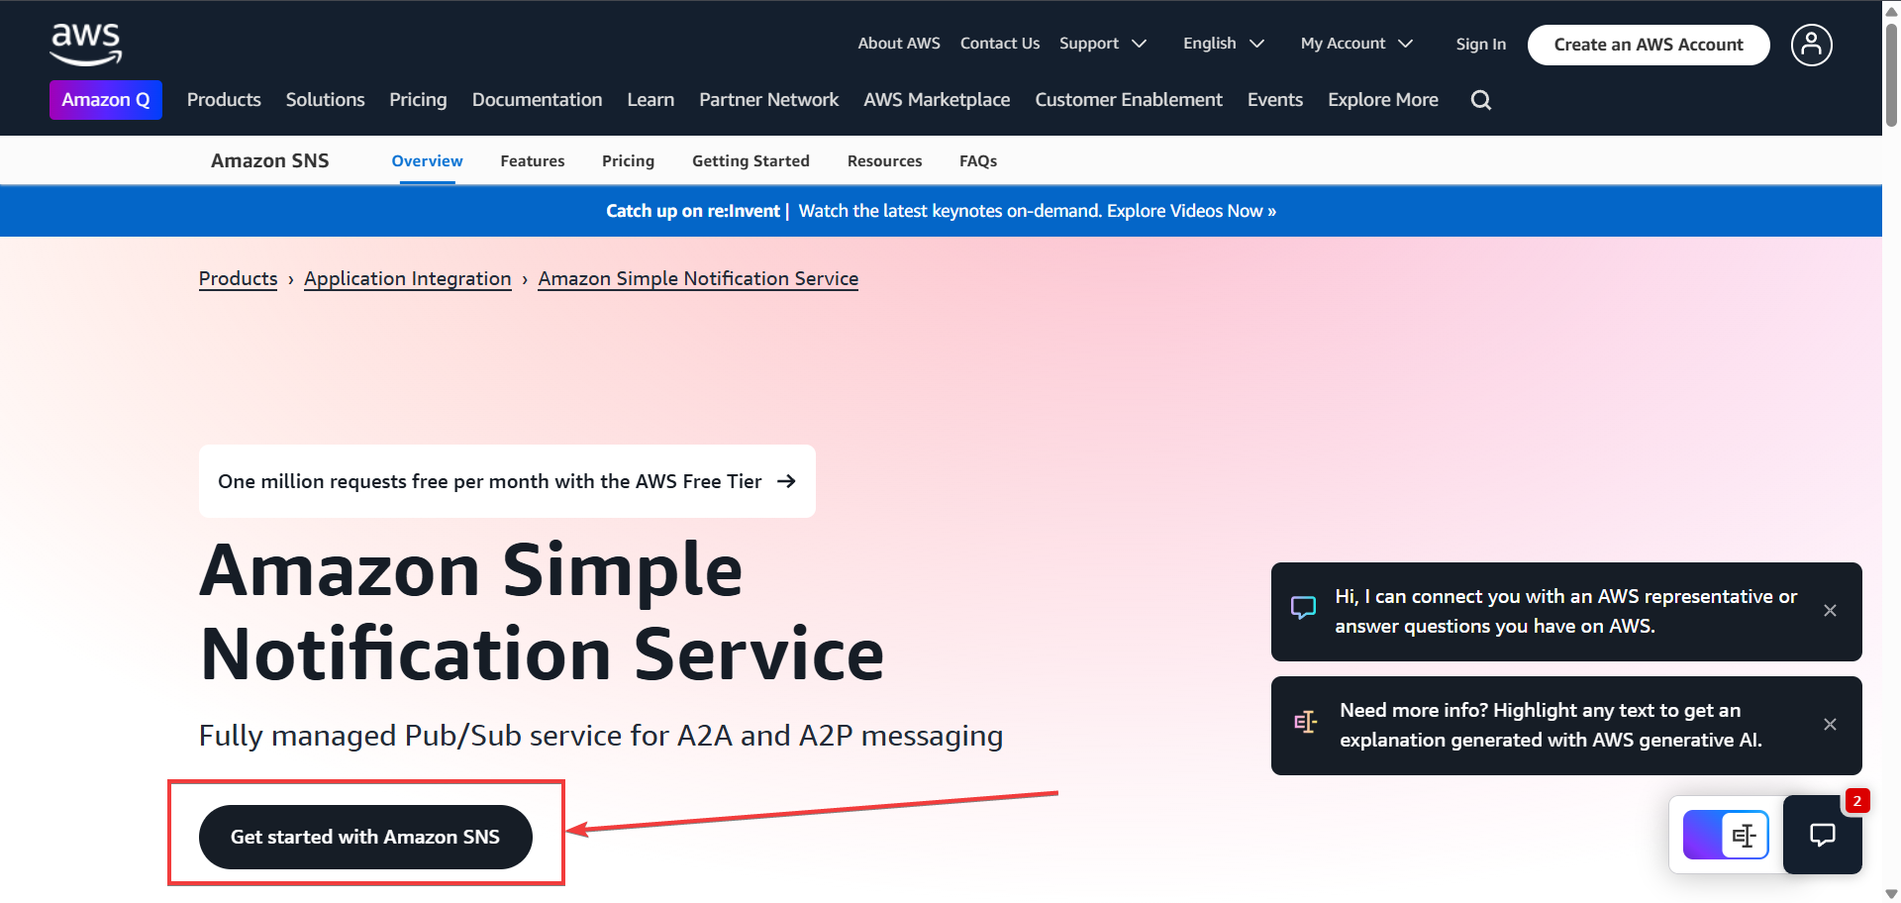Screen dimensions: 1901x903
Task: Open the chat bubble button with badge
Action: click(x=1822, y=835)
